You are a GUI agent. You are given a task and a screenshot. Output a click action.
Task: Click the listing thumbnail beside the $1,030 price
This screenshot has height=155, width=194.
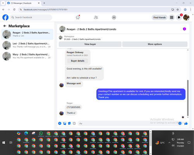pyautogui.click(x=61, y=38)
